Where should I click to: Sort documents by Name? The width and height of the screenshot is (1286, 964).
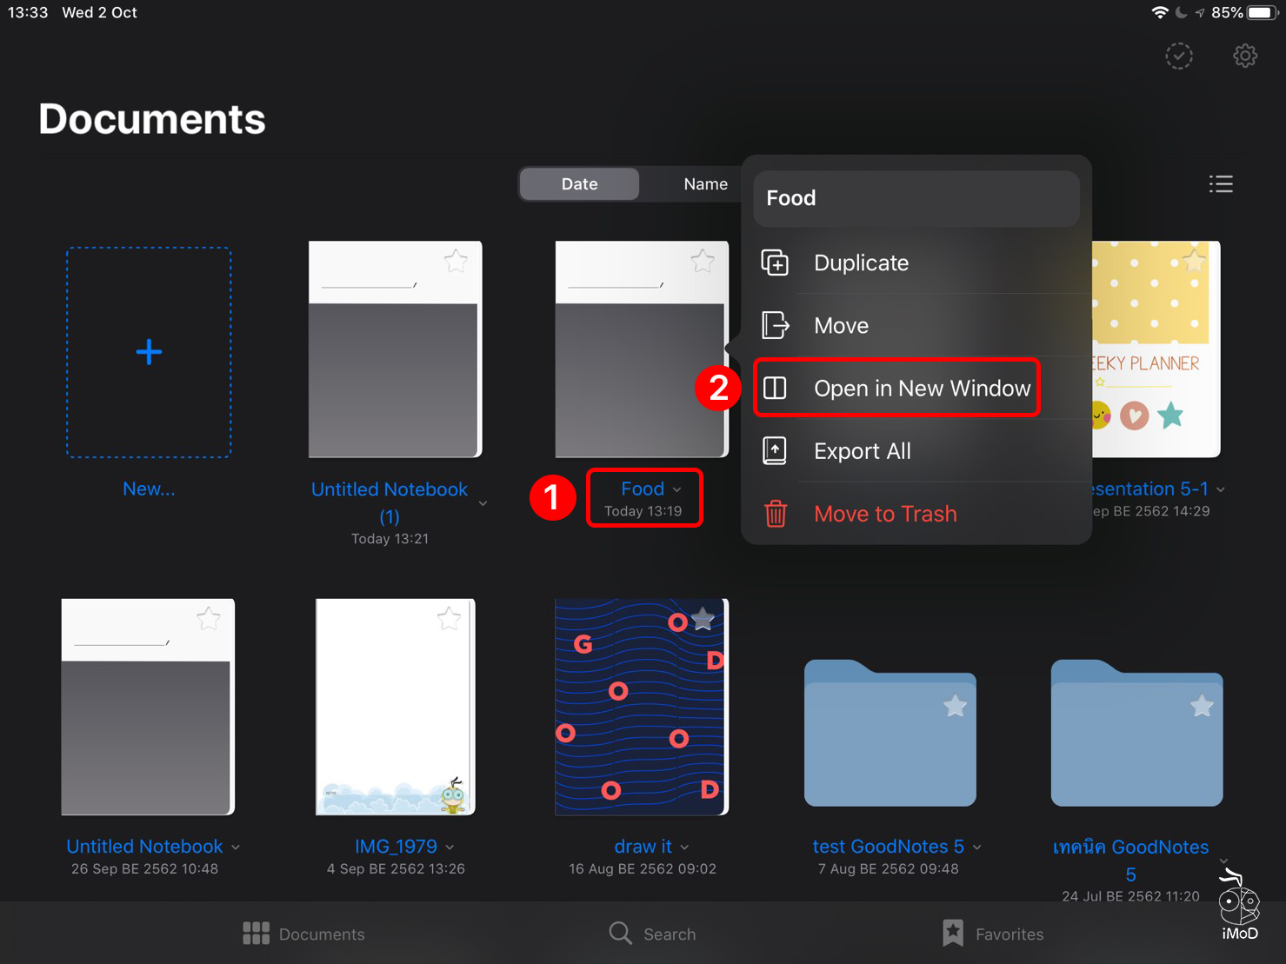tap(705, 184)
